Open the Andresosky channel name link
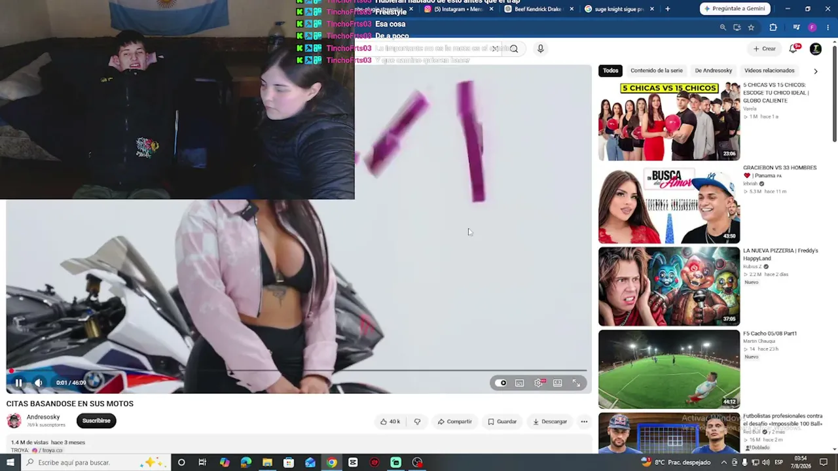 (43, 417)
